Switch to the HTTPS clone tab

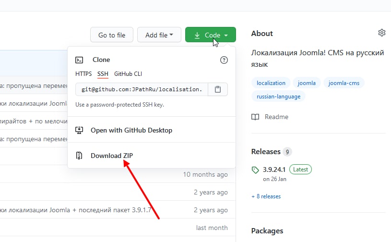(x=83, y=74)
